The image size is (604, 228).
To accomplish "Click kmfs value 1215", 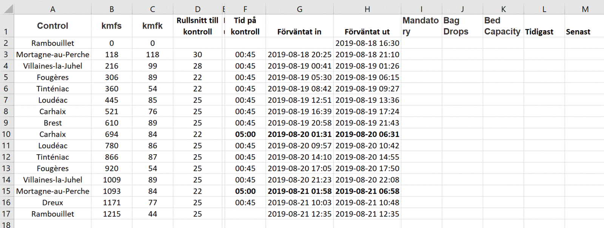I will click(112, 214).
